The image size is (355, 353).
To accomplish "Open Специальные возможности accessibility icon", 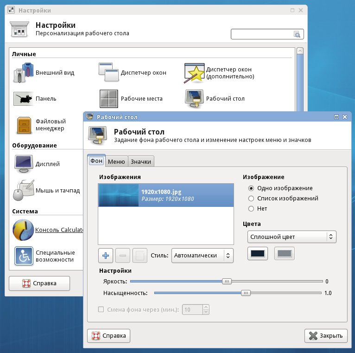I will click(24, 256).
